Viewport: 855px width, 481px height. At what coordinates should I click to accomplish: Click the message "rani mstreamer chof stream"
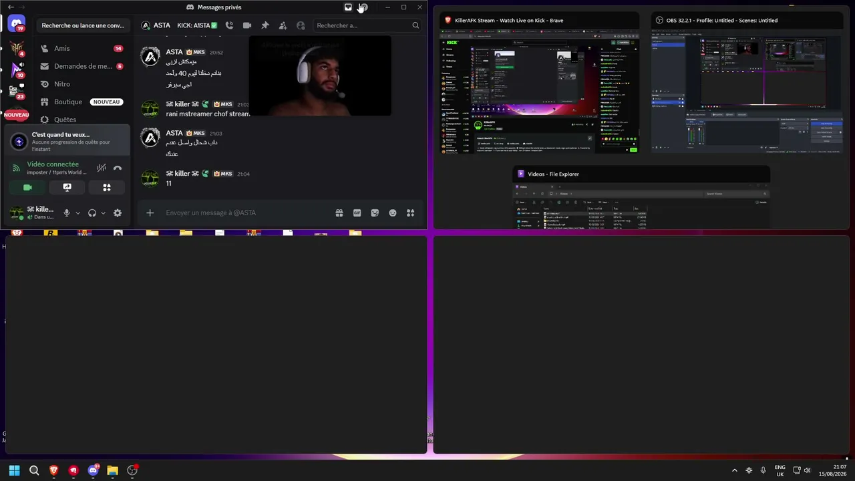[208, 114]
